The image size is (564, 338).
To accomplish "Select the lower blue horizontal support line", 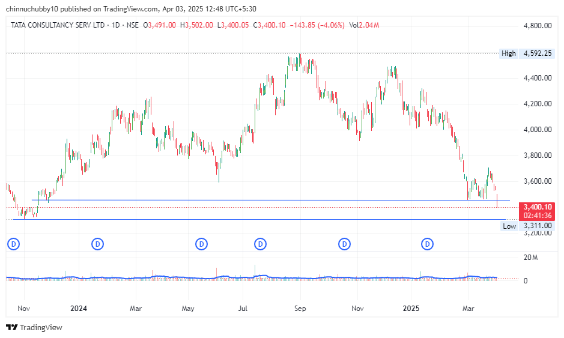I will 259,219.
